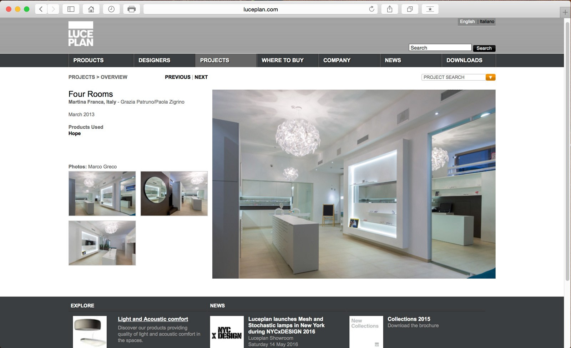Switch language to Italiano
This screenshot has height=348, width=571.
coord(487,21)
